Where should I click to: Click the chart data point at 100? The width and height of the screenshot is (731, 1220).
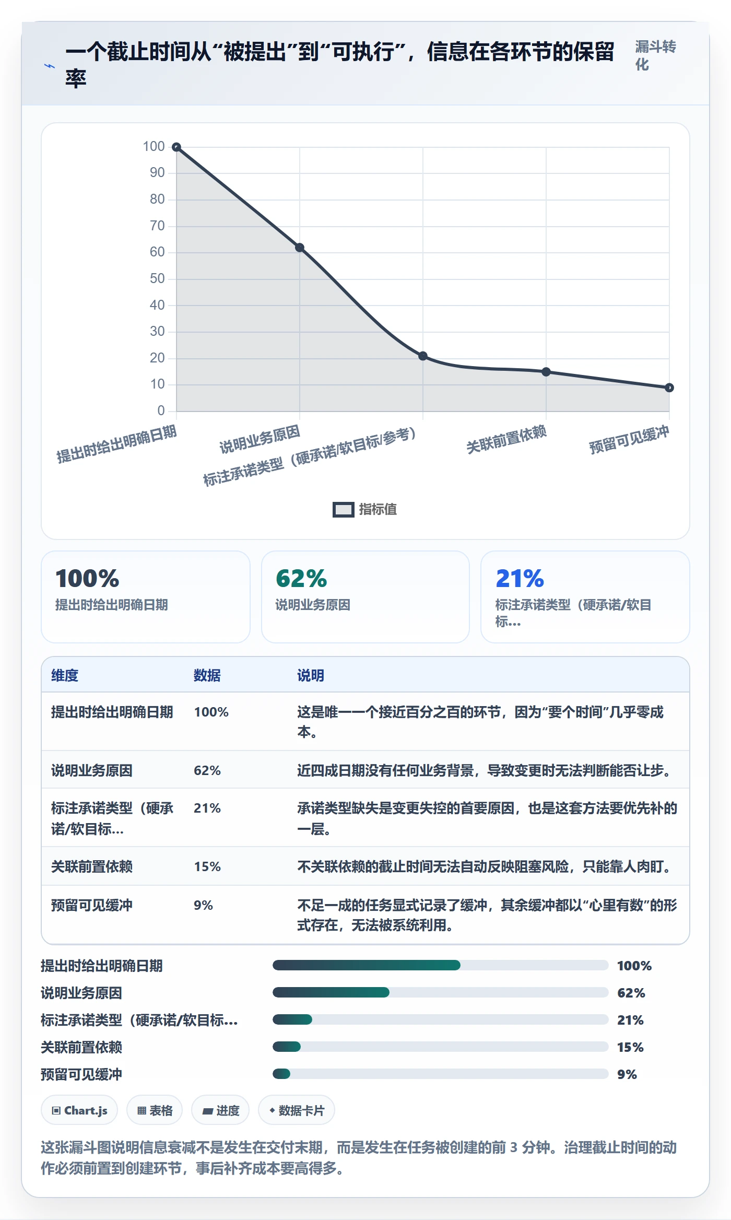pyautogui.click(x=176, y=147)
